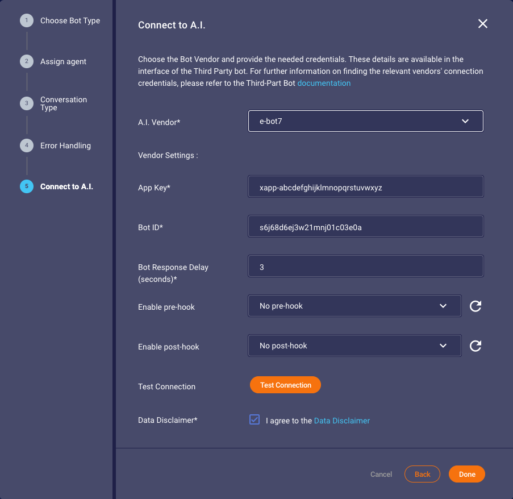
Task: Click the Bot ID input field
Action: point(365,226)
